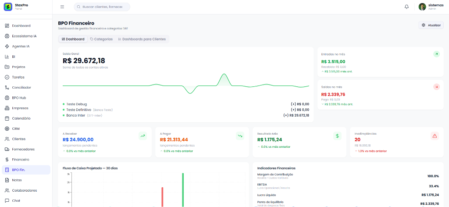Viewport: 449px width, 207px height.
Task: Click the R$ 24.900,00 A Receber value
Action: 78,140
